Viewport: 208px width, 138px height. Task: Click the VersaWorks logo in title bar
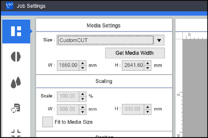pos(9,6)
